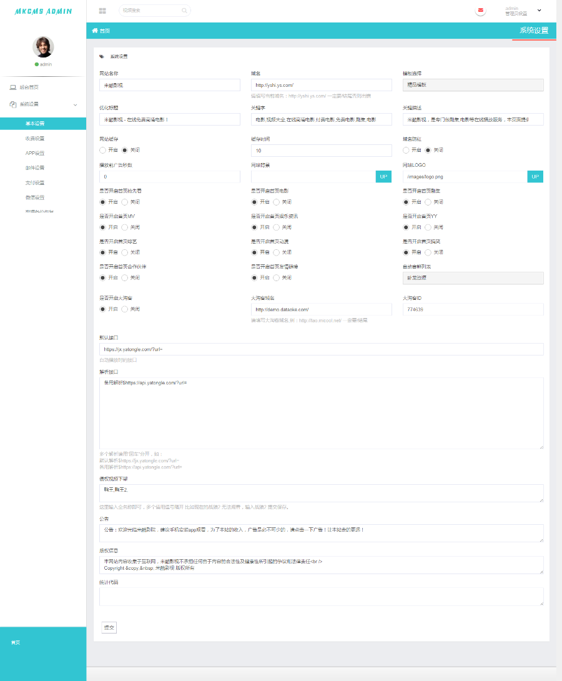Viewport: 562px width, 681px height.
Task: Click the 关键字 input field
Action: tap(321, 119)
